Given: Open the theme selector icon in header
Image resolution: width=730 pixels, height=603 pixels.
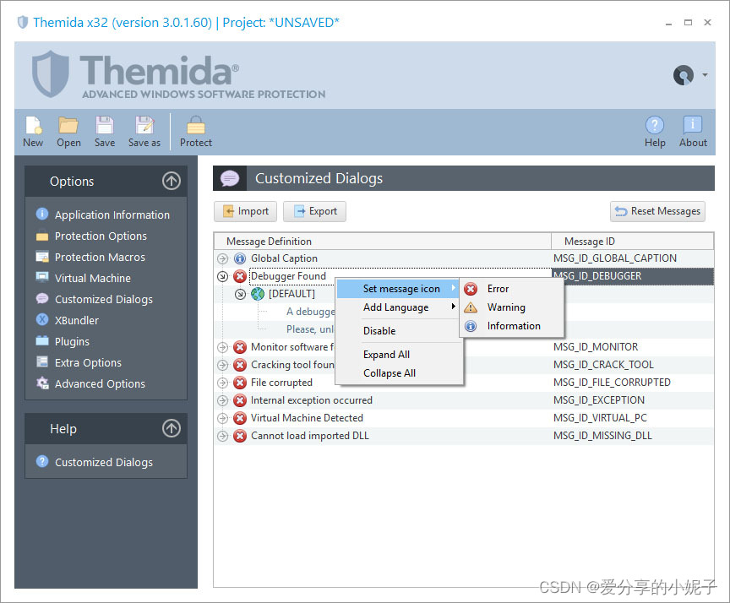Looking at the screenshot, I should (x=684, y=75).
